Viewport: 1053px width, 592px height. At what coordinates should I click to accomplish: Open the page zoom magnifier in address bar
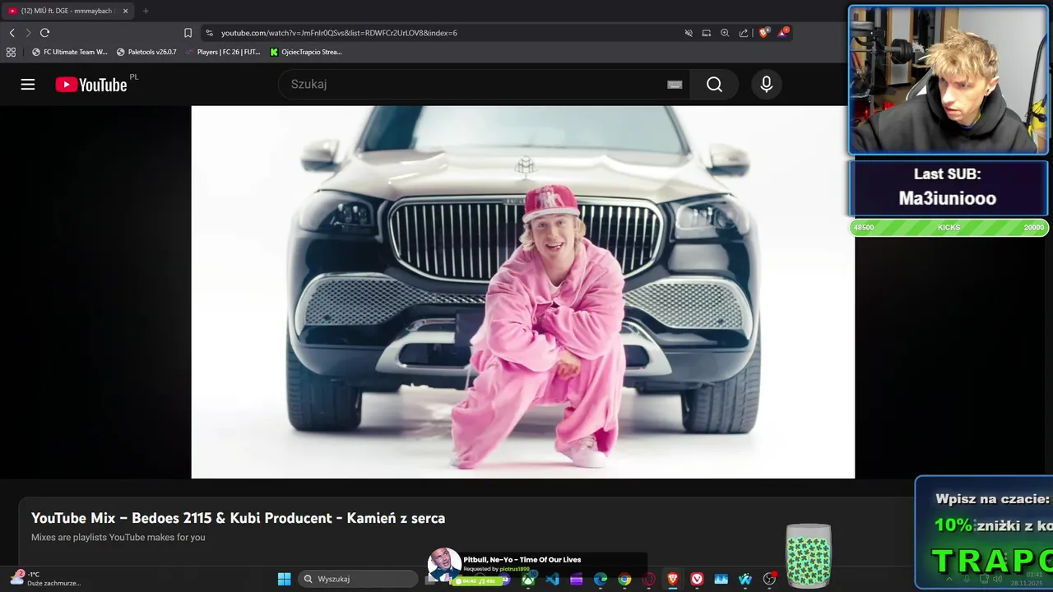[725, 33]
